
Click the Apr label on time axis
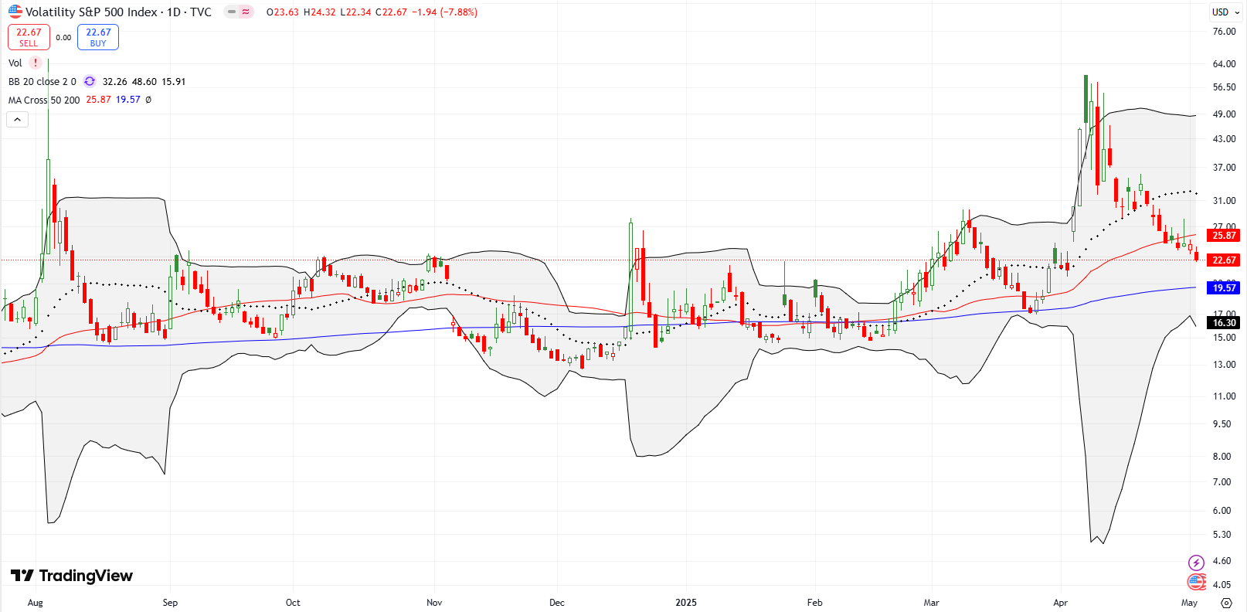pos(1061,603)
